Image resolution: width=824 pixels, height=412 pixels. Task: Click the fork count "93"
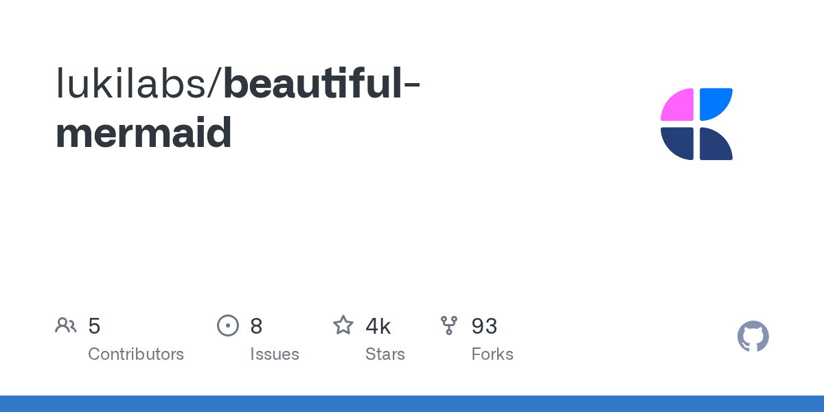pos(484,326)
